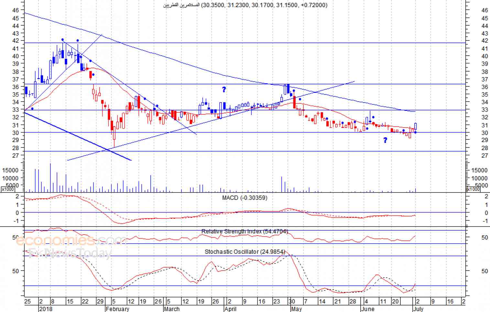Select the date label 28 on time axis

click(x=353, y=301)
